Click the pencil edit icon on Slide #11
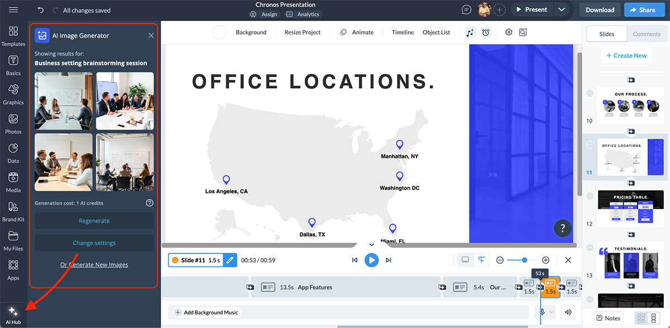Image resolution: width=670 pixels, height=328 pixels. pos(231,260)
